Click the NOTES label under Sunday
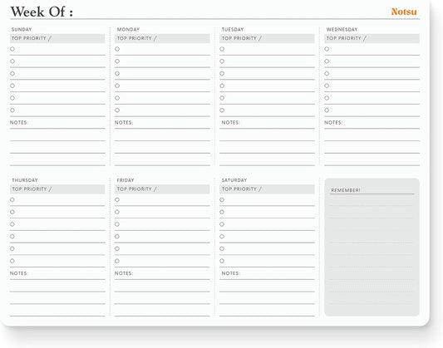Viewport: 443px width, 348px height. 19,122
